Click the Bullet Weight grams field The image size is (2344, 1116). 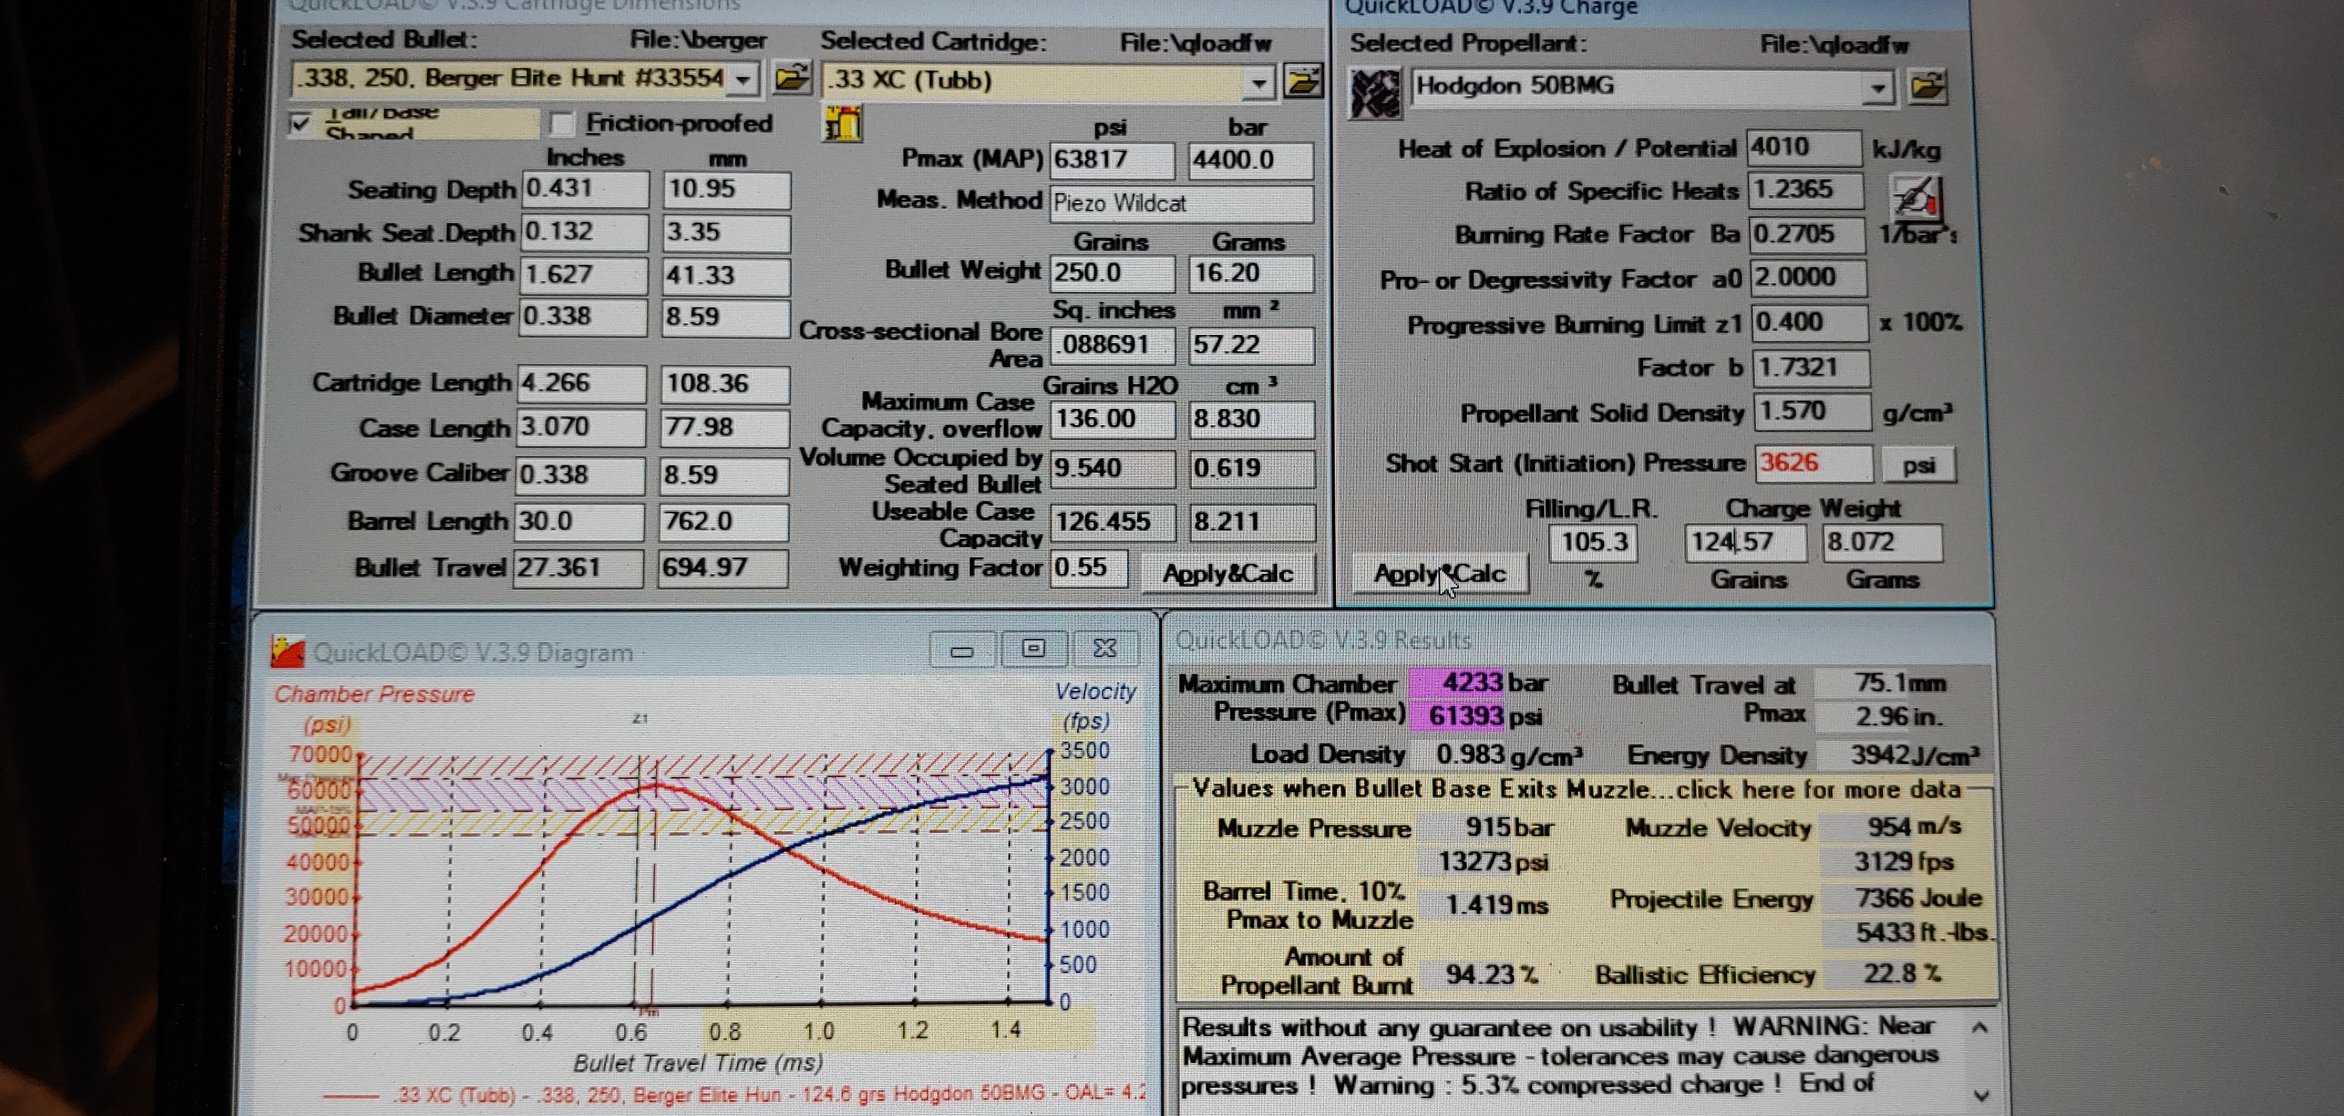pos(1251,274)
